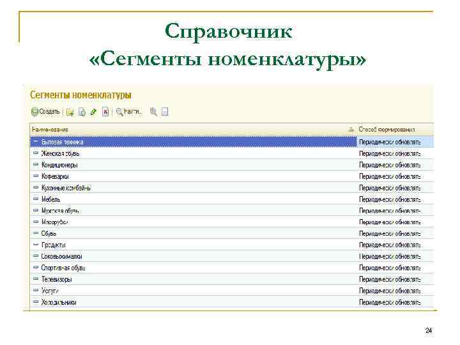Select the Холодильники row
Screen dimensions: 460x345
(232, 302)
